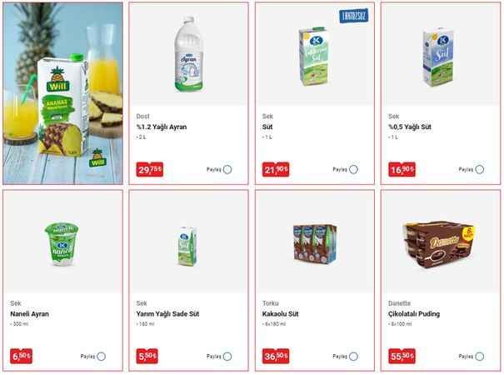504x375 pixels.
Task: Select Paylaş circle for Yarım Yağlı Sade Süt
Action: pos(227,357)
